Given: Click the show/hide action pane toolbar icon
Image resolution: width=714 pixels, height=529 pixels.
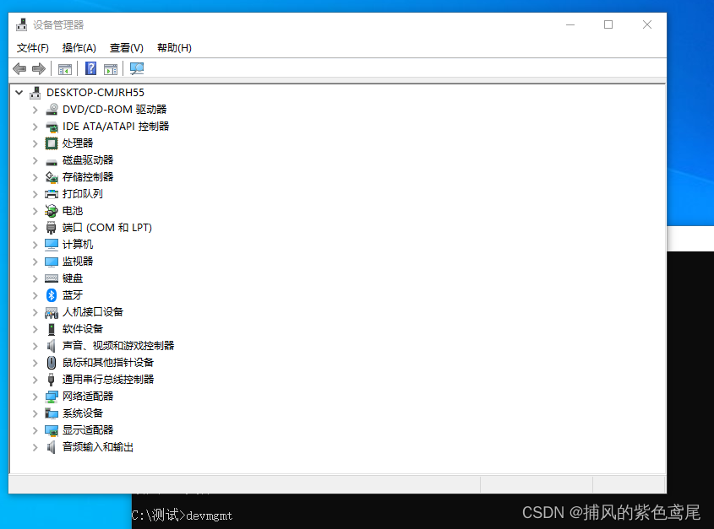Looking at the screenshot, I should [x=111, y=69].
